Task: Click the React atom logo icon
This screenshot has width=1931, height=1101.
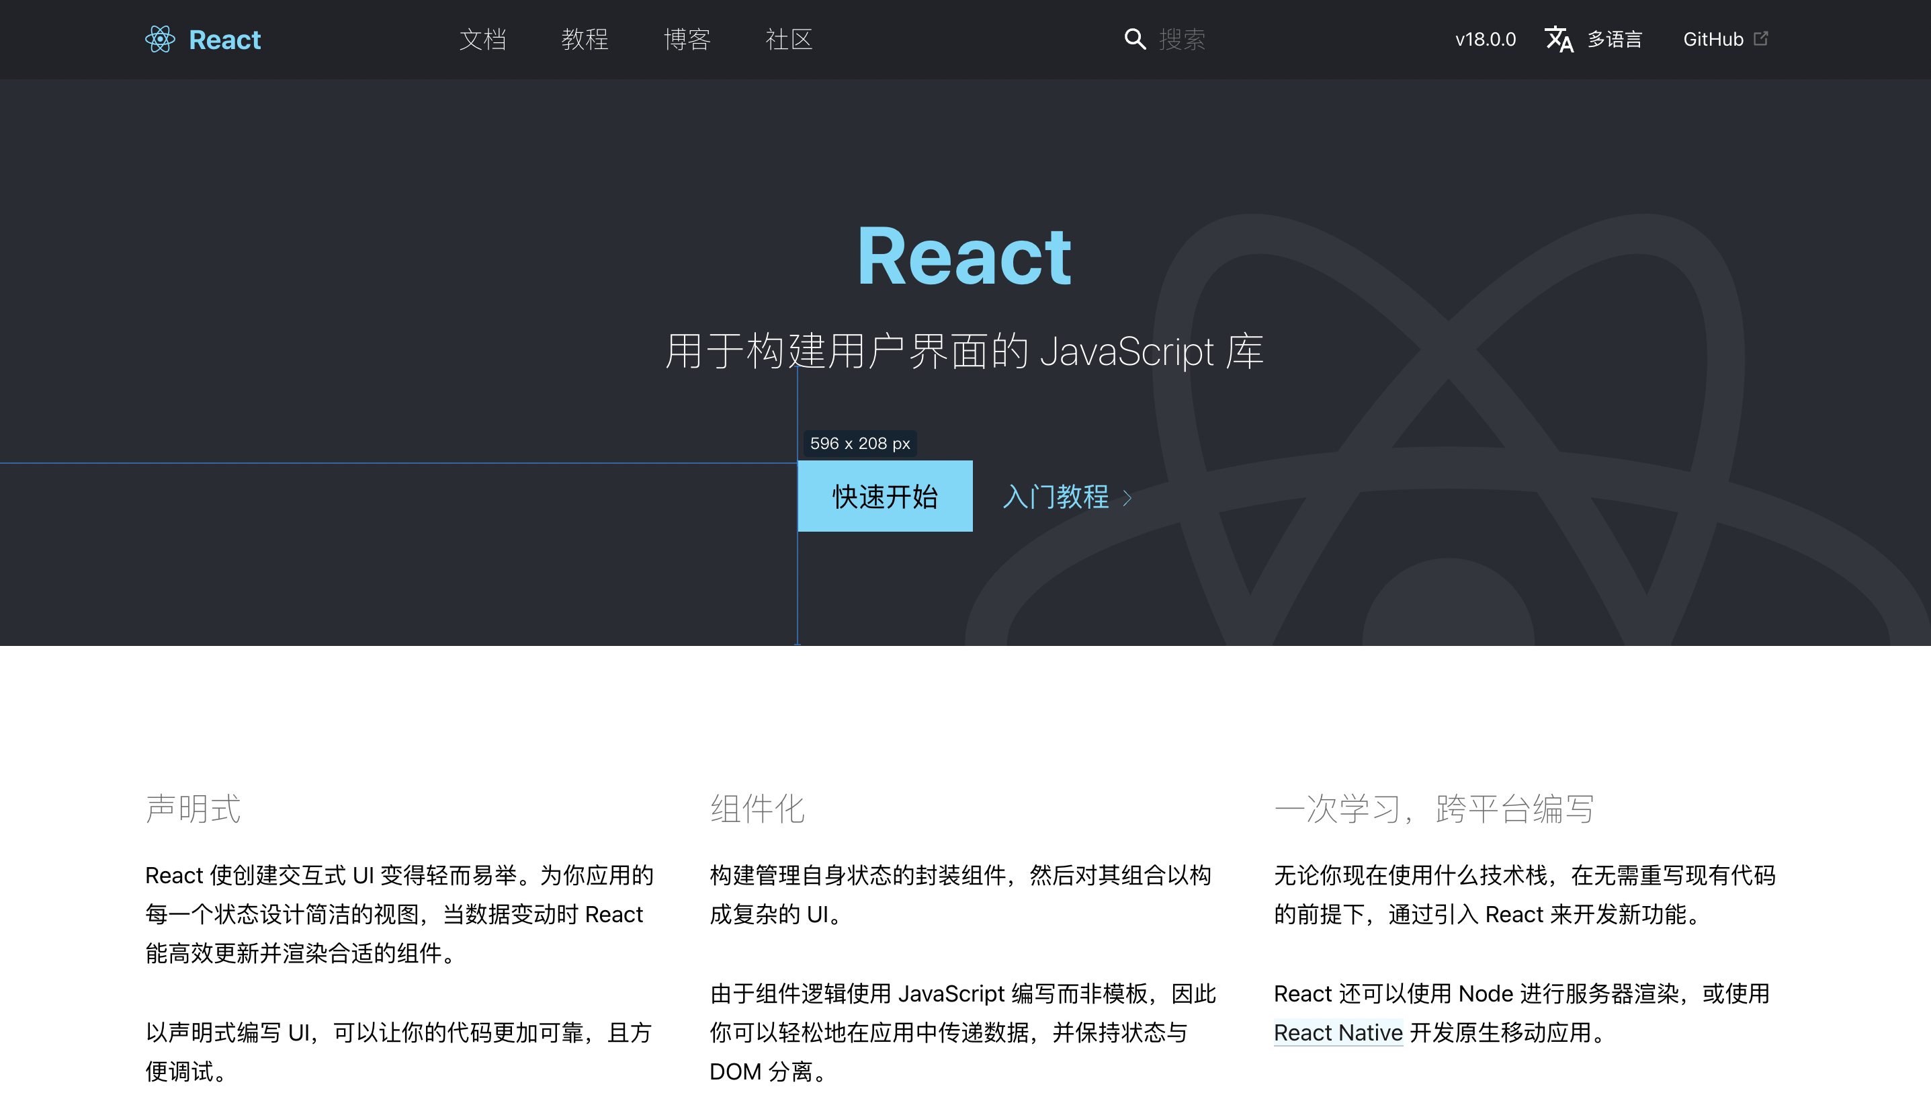Action: 159,39
